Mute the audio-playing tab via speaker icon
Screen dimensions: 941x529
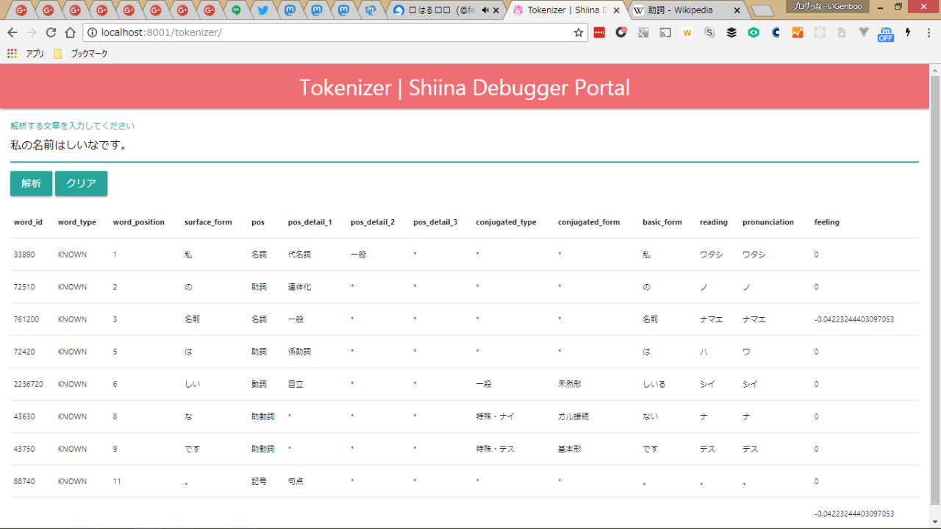coord(484,10)
